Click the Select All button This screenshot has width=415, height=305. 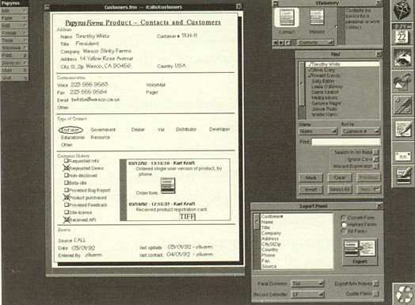click(x=340, y=189)
